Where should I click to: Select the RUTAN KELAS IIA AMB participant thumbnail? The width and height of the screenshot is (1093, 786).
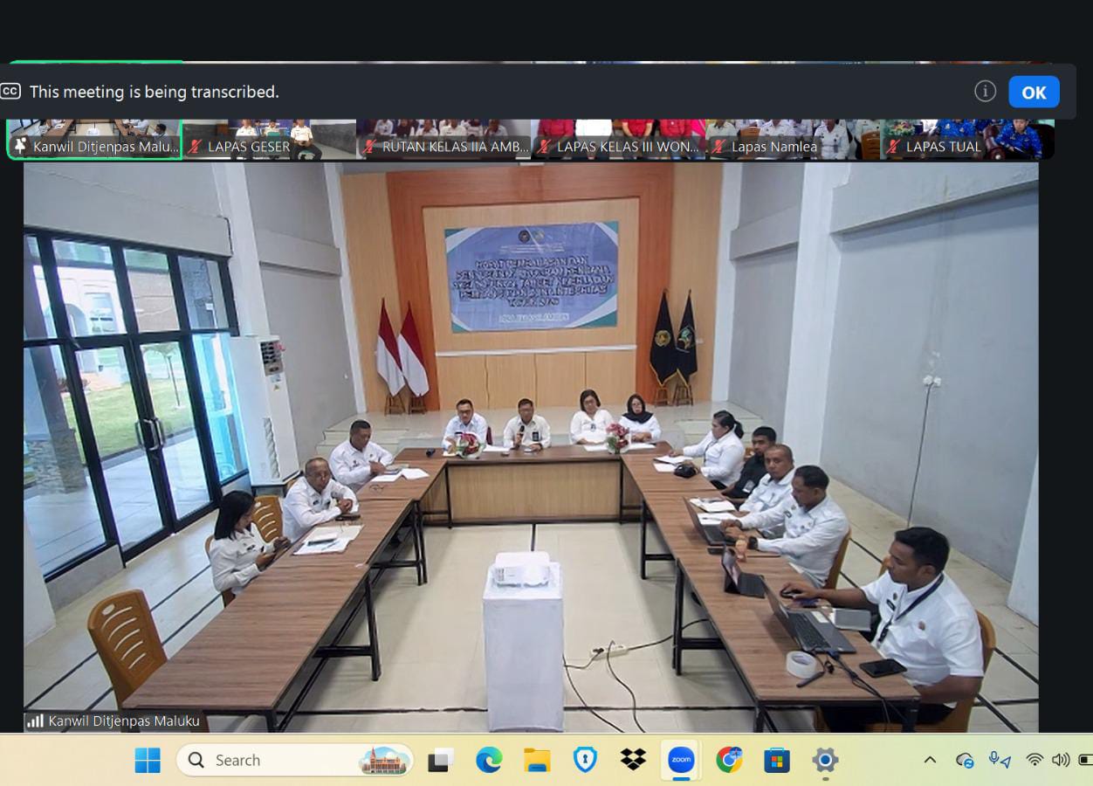443,140
